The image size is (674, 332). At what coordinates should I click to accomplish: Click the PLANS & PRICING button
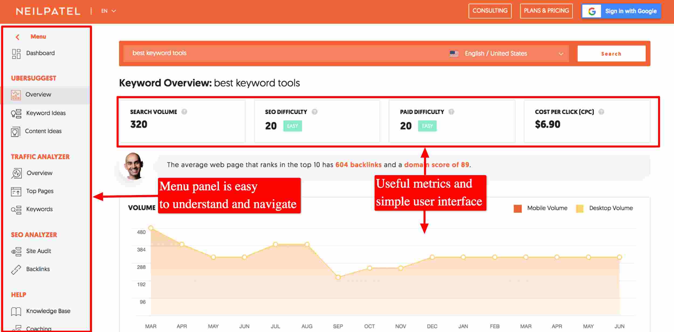[546, 11]
